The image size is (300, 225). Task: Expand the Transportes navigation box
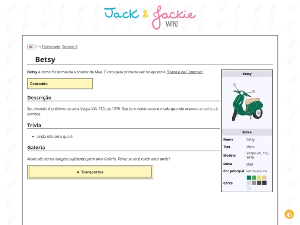(x=90, y=172)
